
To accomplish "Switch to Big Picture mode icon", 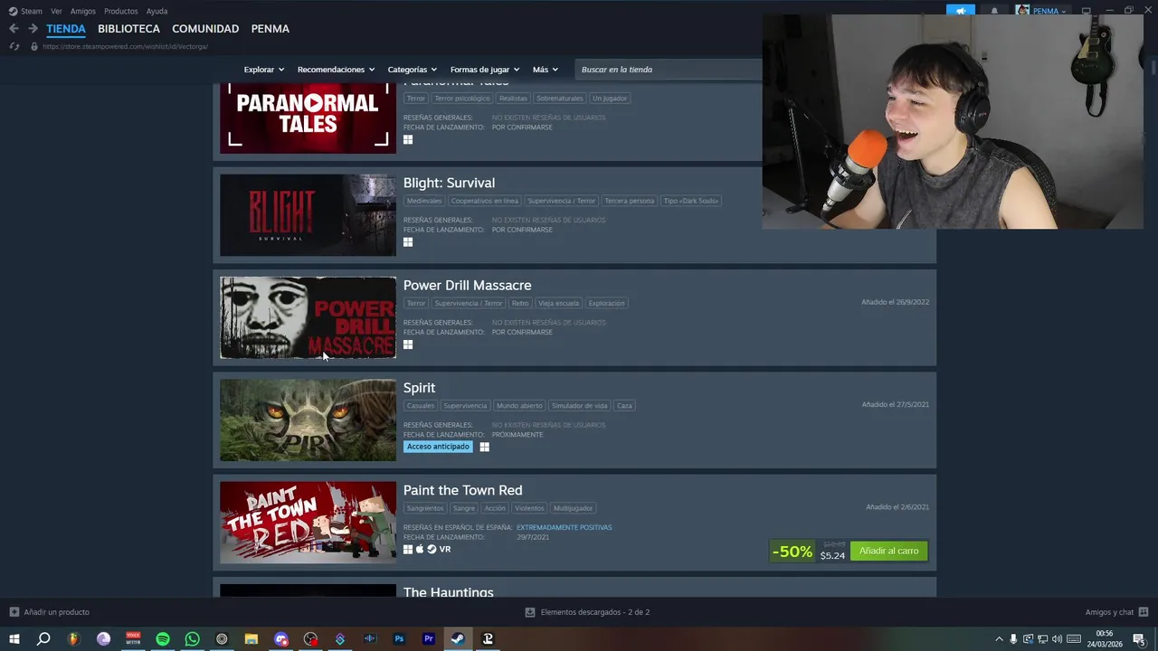I will [1086, 11].
